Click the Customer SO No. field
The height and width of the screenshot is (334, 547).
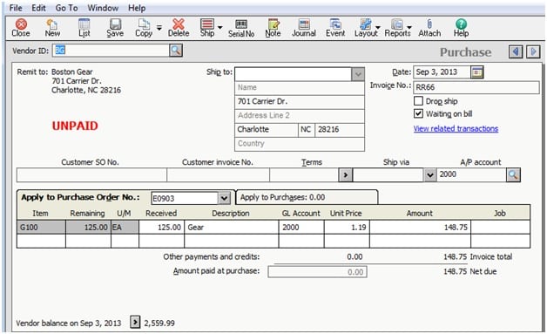coord(91,174)
